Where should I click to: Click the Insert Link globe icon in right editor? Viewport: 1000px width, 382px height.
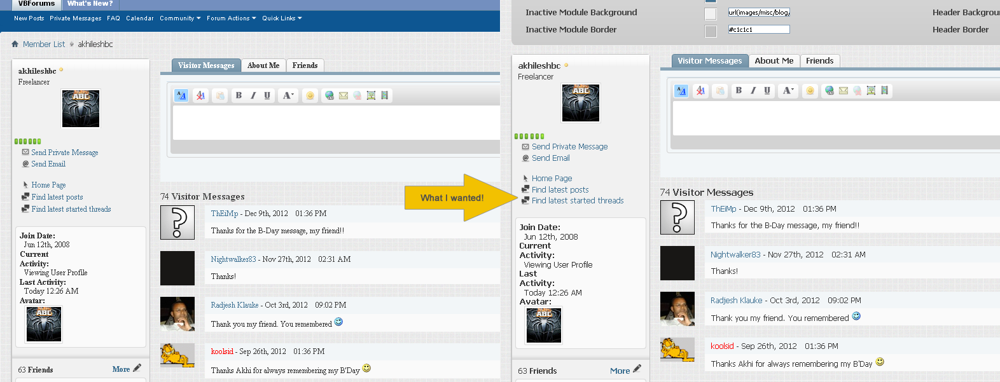(x=830, y=91)
